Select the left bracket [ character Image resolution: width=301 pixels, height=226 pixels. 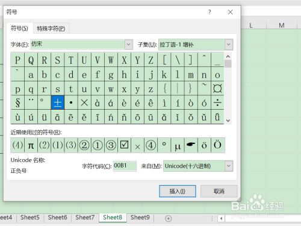[164, 60]
